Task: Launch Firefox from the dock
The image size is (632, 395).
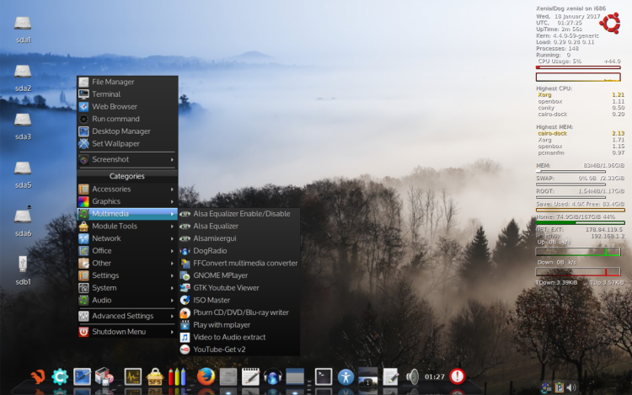Action: click(206, 376)
